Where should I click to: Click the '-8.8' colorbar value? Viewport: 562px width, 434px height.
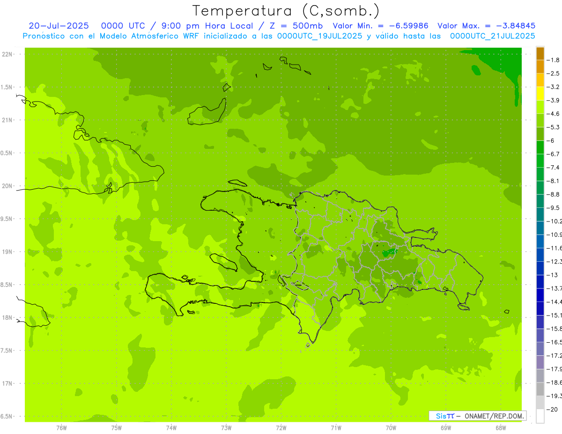[x=553, y=194]
